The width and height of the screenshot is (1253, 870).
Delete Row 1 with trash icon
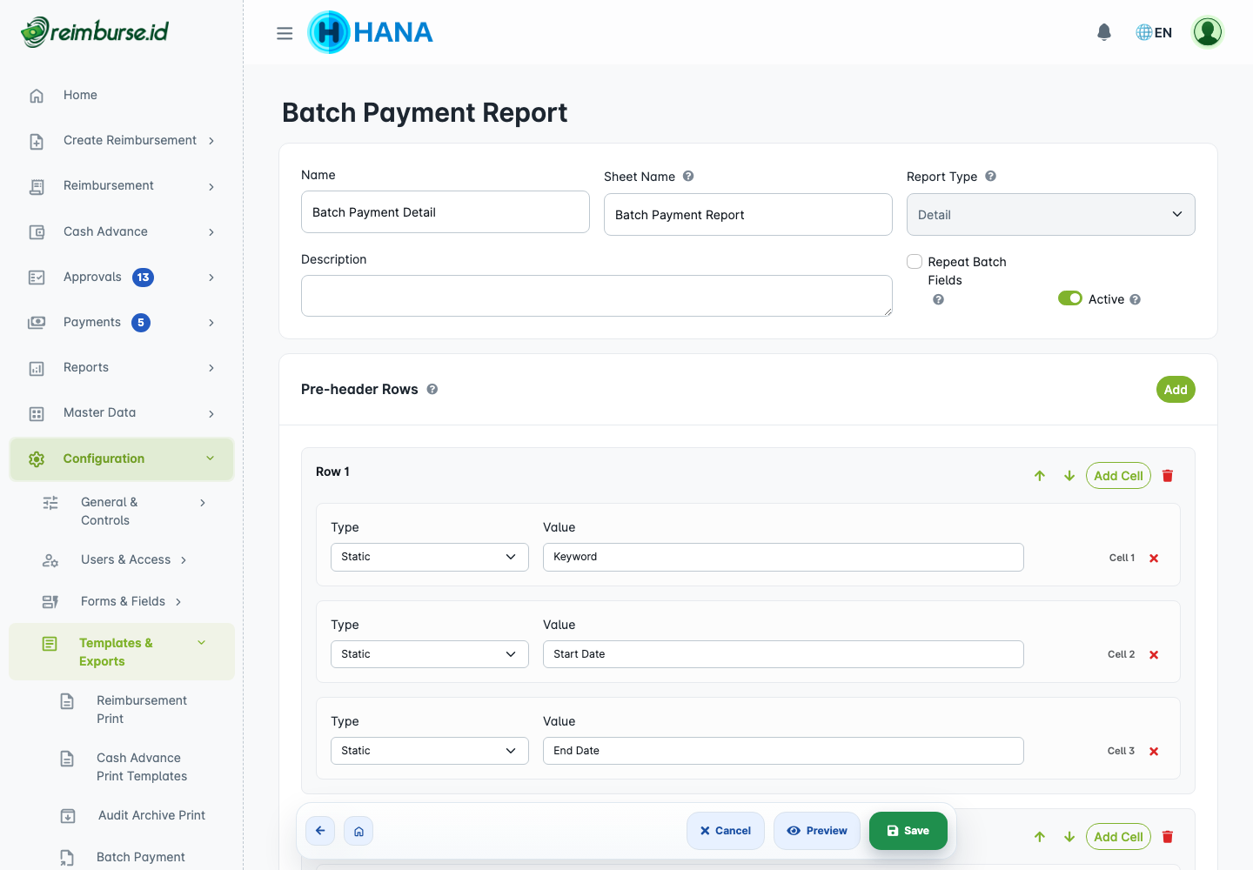(1168, 476)
